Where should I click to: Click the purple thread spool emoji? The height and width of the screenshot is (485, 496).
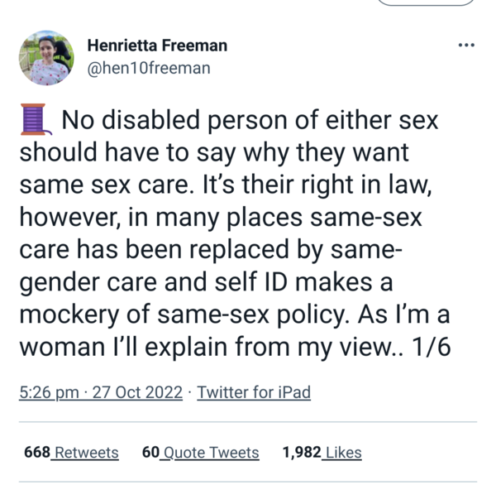[36, 119]
